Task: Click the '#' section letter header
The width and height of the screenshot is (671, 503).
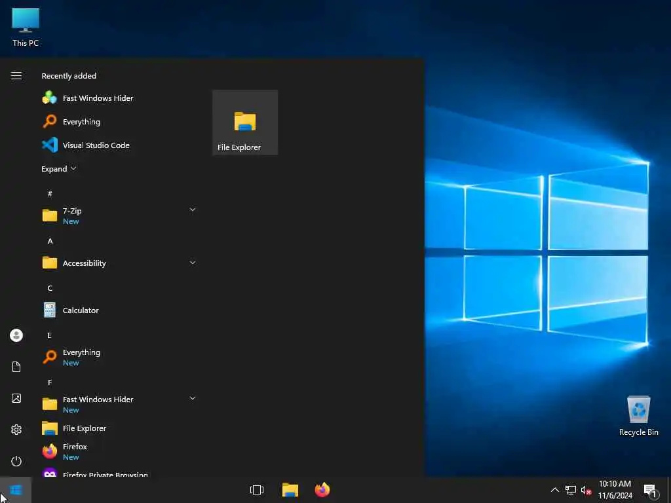Action: [x=50, y=194]
